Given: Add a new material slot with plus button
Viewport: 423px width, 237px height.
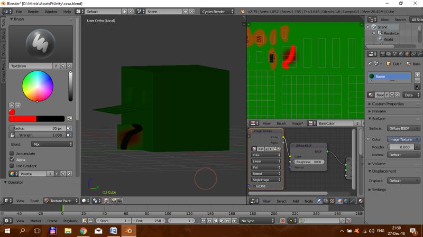Looking at the screenshot, I should click(x=417, y=74).
